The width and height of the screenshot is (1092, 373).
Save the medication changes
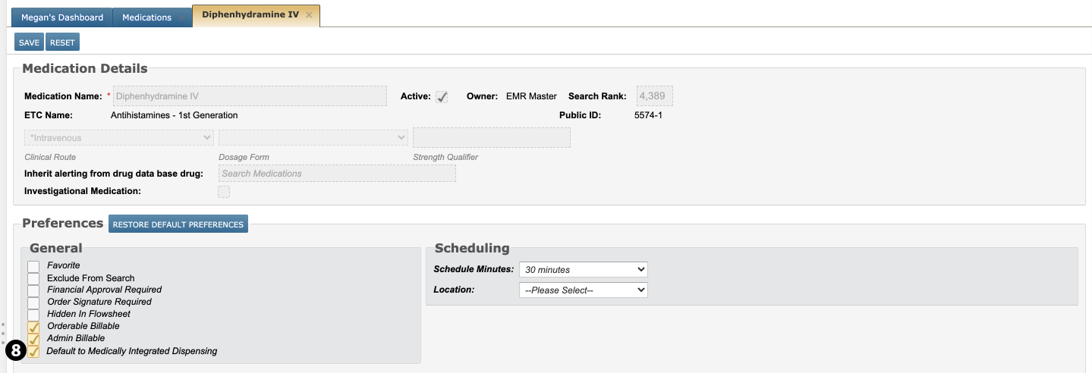click(x=29, y=42)
